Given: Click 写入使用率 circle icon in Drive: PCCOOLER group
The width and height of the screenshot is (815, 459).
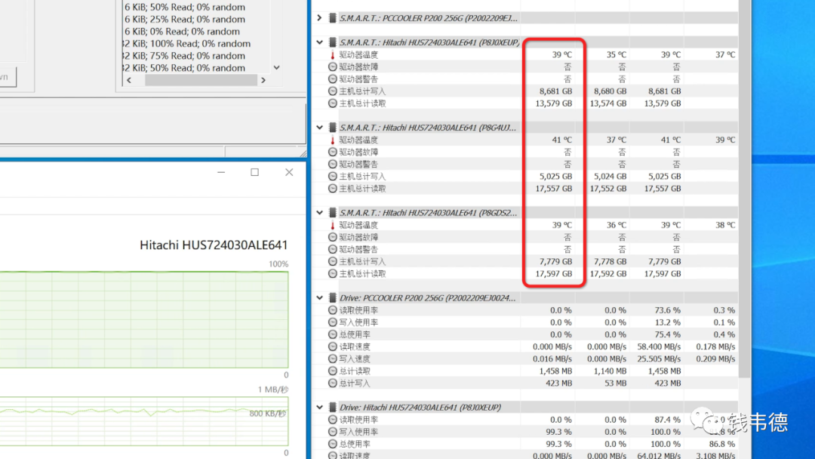Looking at the screenshot, I should [333, 322].
